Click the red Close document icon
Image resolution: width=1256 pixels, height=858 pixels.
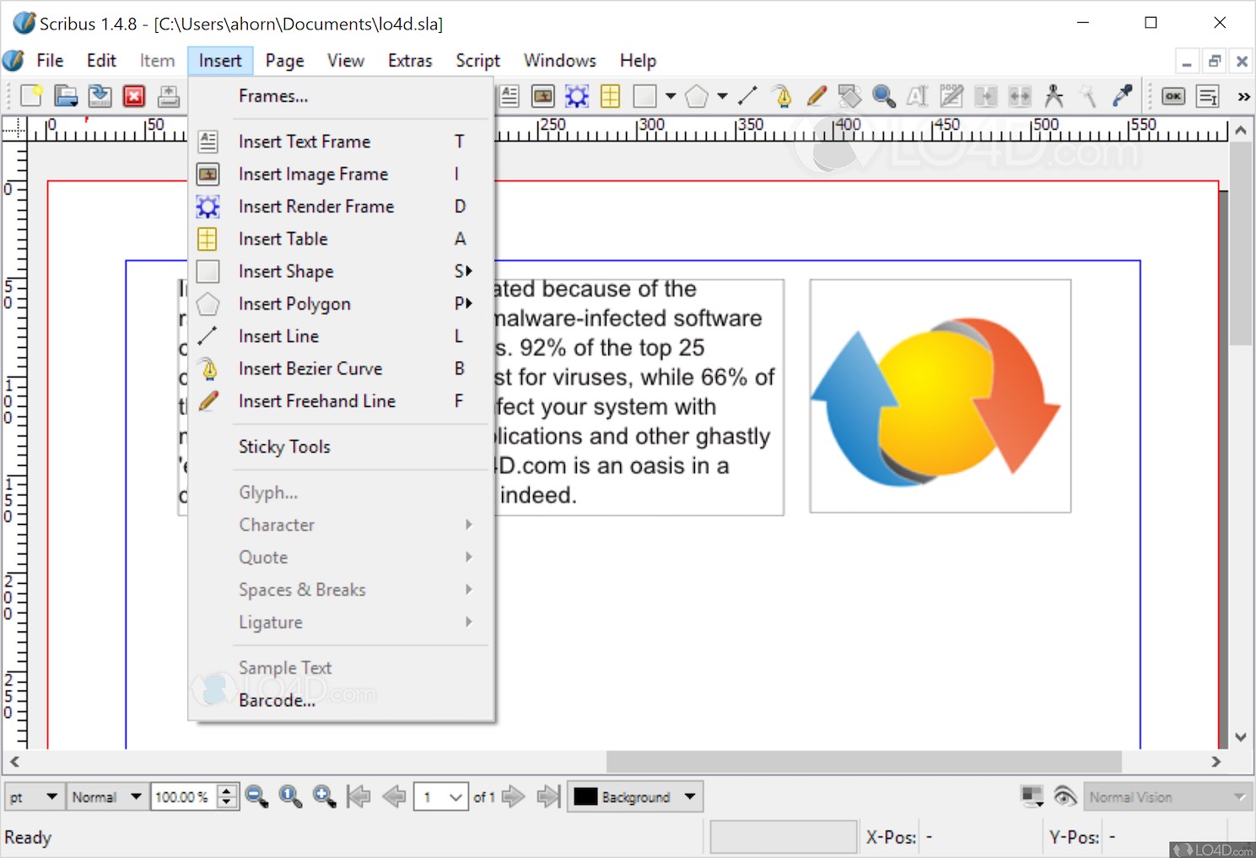click(134, 96)
